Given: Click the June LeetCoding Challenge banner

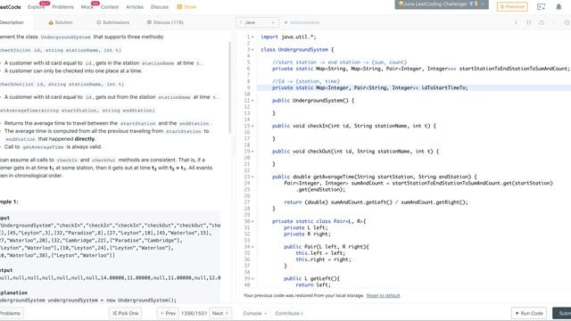Looking at the screenshot, I should [442, 4].
